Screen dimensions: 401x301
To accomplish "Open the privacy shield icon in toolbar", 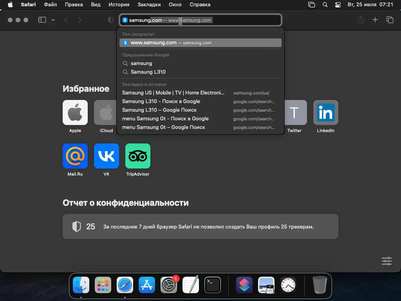I will coord(110,20).
